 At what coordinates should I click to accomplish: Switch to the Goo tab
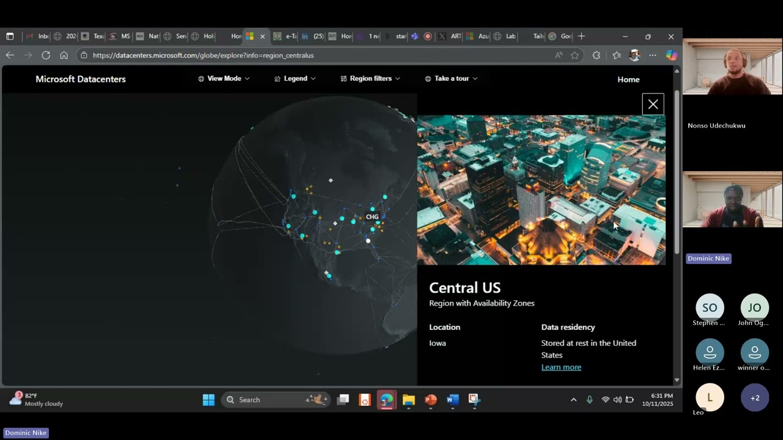click(560, 36)
